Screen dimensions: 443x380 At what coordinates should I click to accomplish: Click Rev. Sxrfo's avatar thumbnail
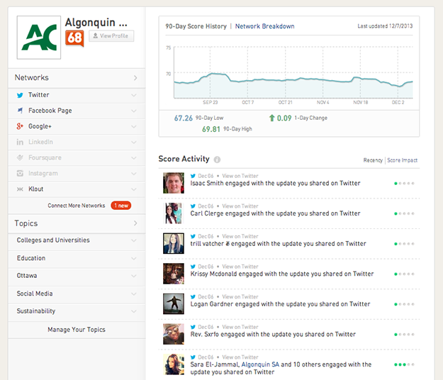point(174,334)
